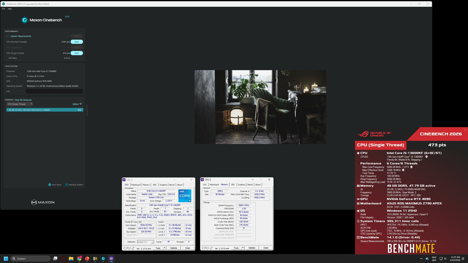Viewport: 468px width, 263px height.
Task: Click the Intel Core i5 logo in CPU-Z
Action: click(x=185, y=196)
